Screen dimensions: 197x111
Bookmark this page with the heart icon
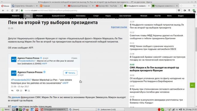tap(179, 10)
